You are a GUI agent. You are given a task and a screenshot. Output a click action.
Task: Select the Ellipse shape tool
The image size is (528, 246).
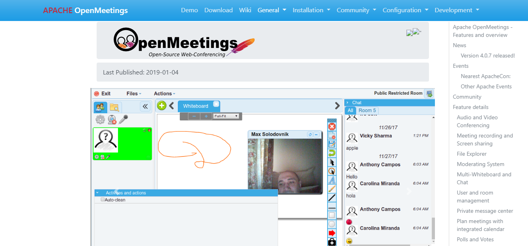332,224
